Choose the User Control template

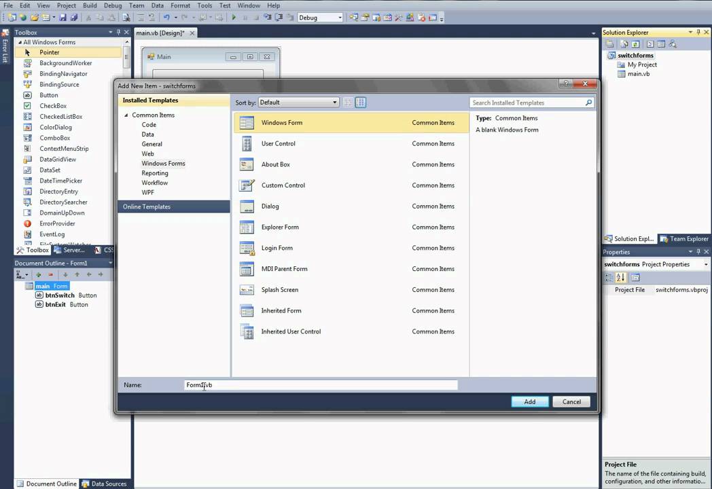point(351,143)
